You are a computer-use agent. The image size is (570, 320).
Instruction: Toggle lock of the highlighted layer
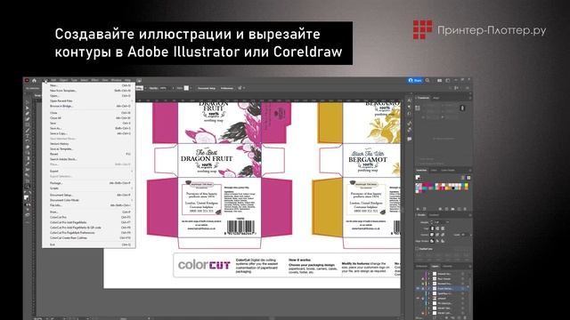423,288
